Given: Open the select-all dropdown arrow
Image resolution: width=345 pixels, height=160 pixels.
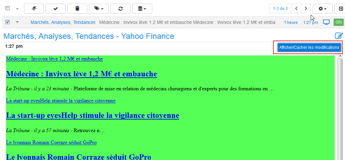Looking at the screenshot, I should click(17, 9).
